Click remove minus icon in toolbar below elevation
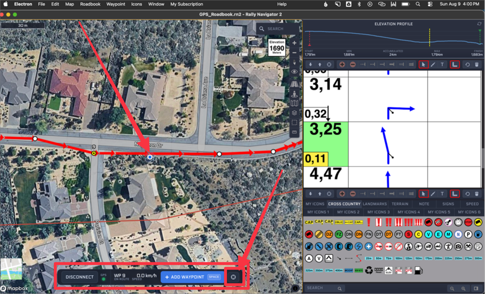This screenshot has height=294, width=485. point(353,65)
